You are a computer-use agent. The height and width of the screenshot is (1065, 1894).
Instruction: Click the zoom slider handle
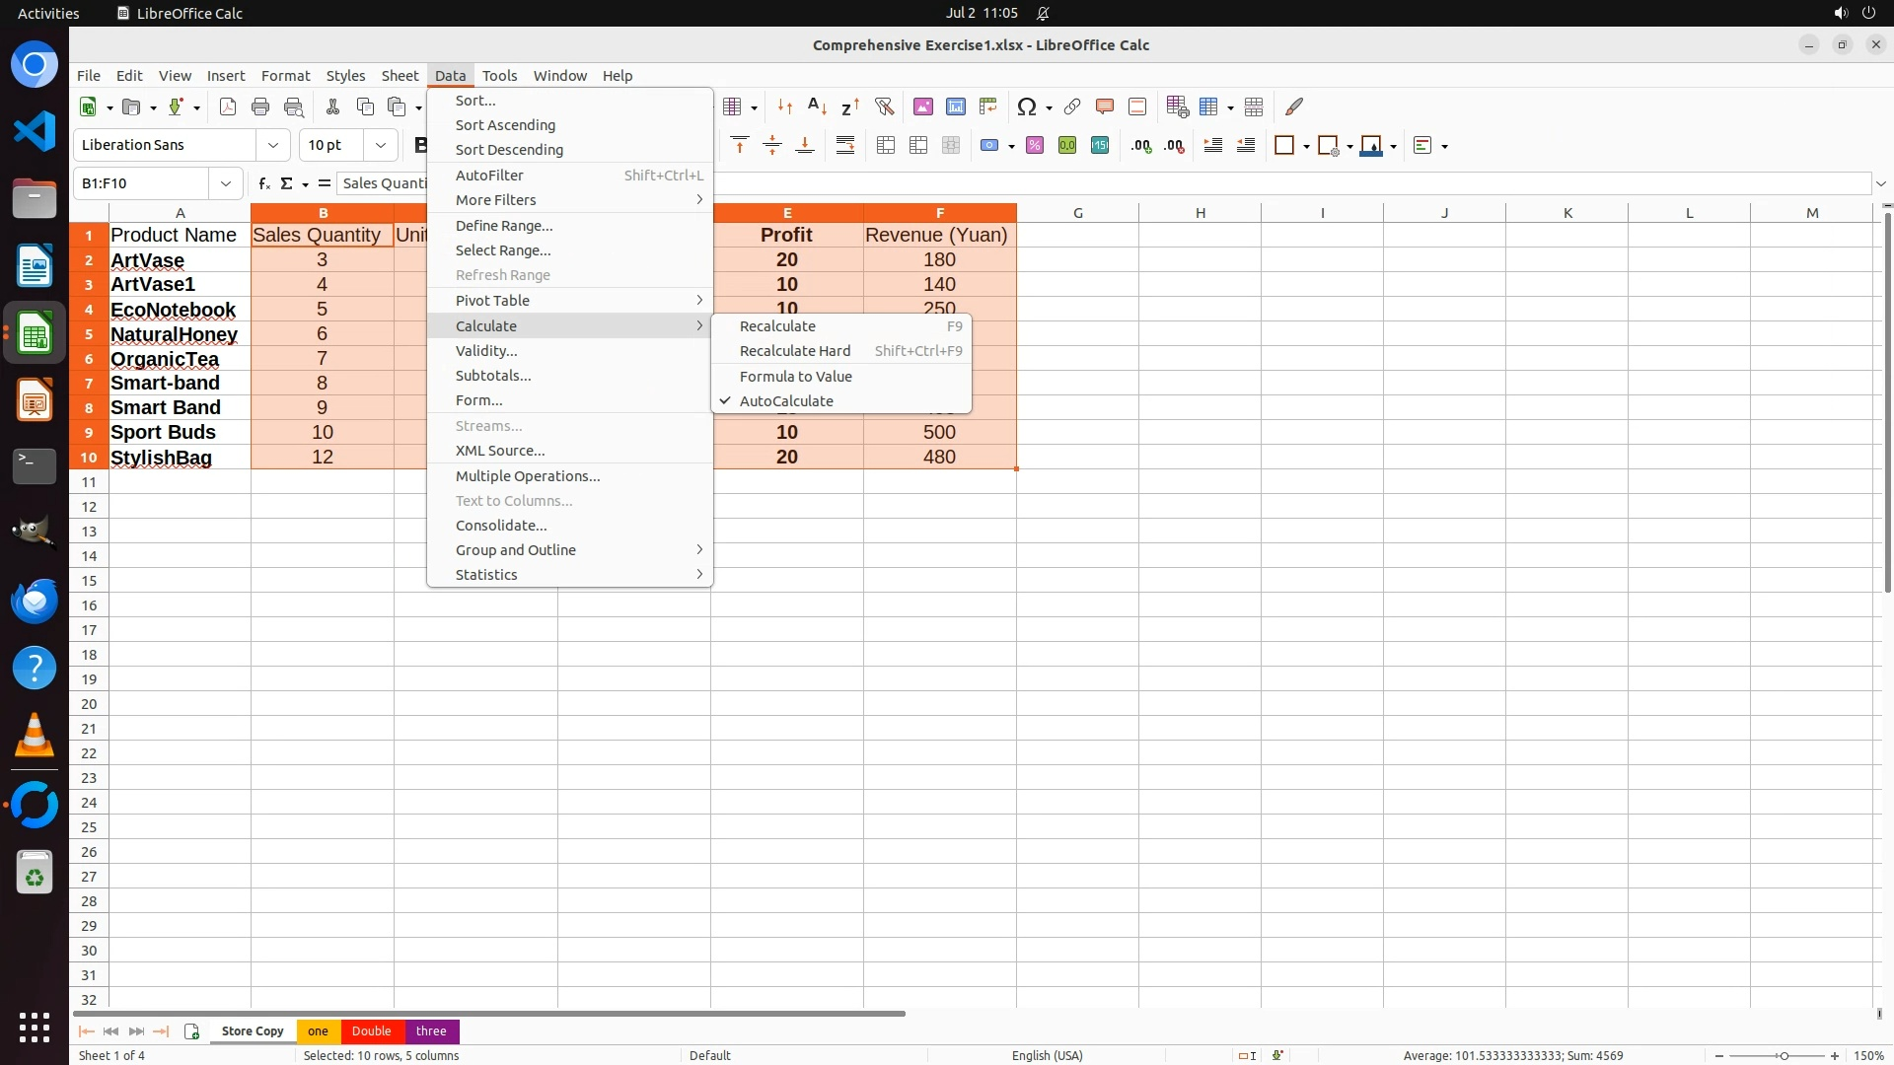click(1784, 1056)
